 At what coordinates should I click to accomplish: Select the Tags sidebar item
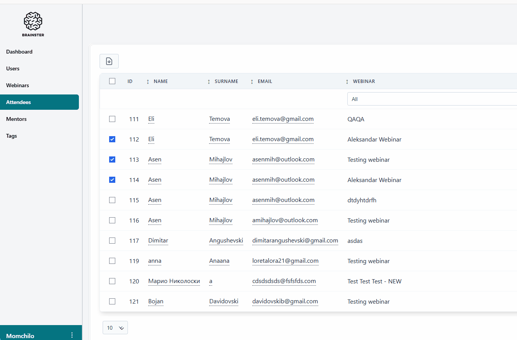pyautogui.click(x=11, y=136)
